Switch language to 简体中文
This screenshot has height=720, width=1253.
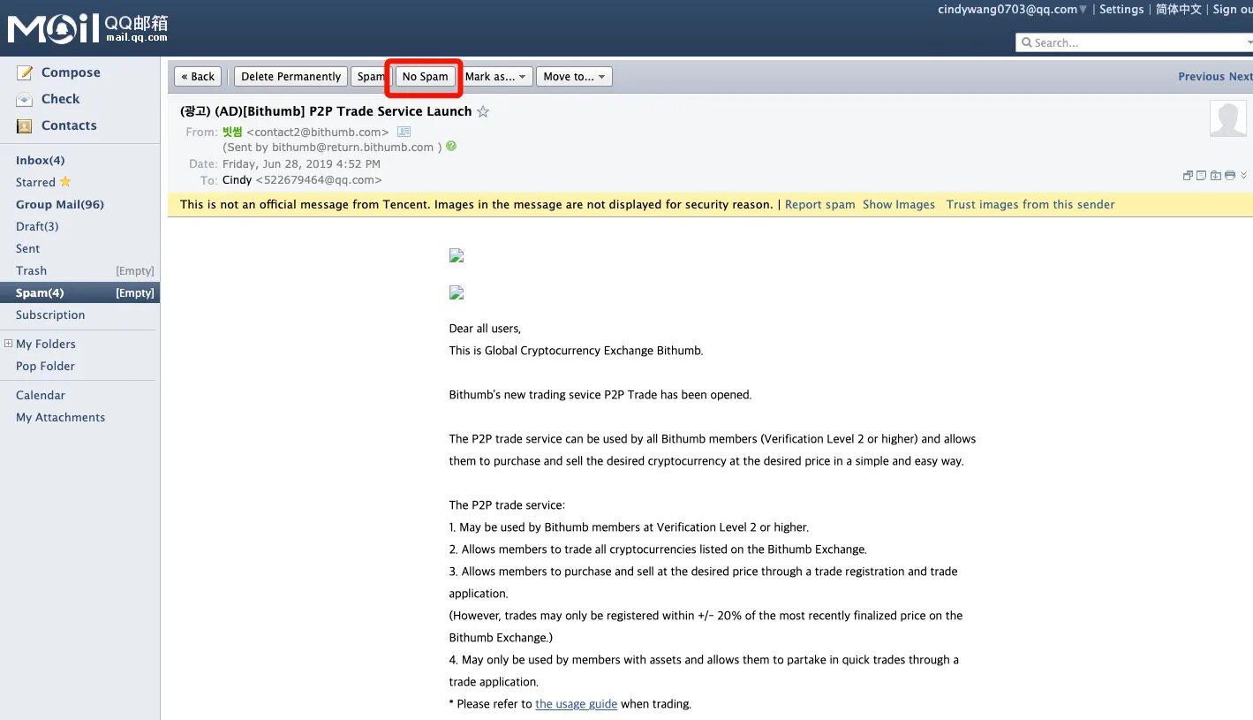[x=1179, y=9]
